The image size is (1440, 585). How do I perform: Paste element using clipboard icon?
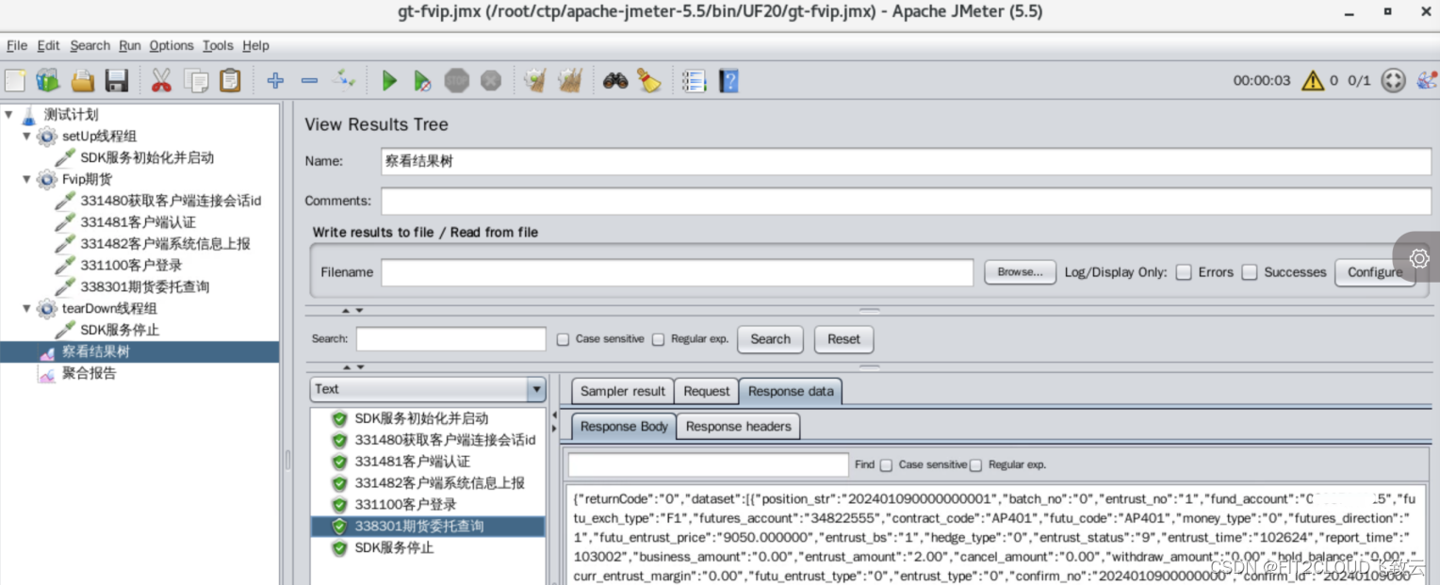point(230,81)
